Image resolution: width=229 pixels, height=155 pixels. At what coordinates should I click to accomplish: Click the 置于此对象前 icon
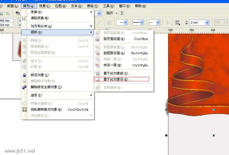tap(97, 74)
